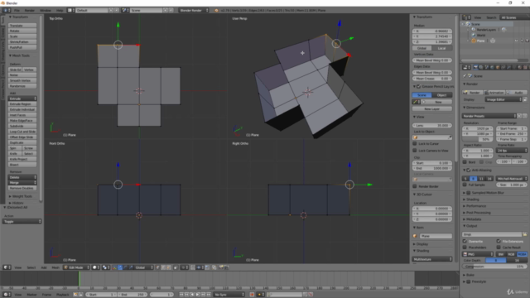Open the Modifiers properties tab icon

[x=508, y=68]
